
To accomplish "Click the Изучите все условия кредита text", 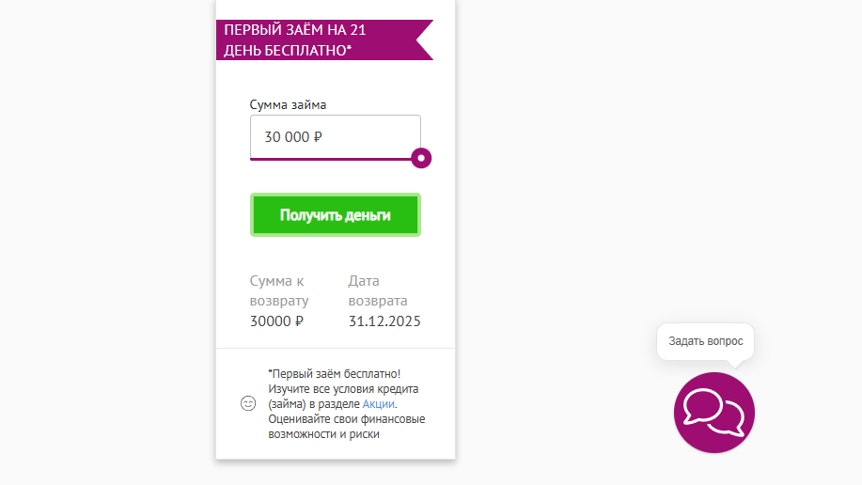I will pos(343,388).
